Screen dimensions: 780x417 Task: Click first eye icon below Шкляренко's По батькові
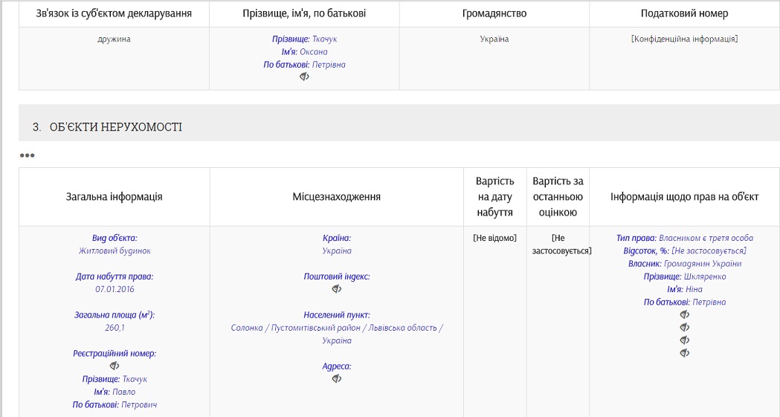coord(685,314)
